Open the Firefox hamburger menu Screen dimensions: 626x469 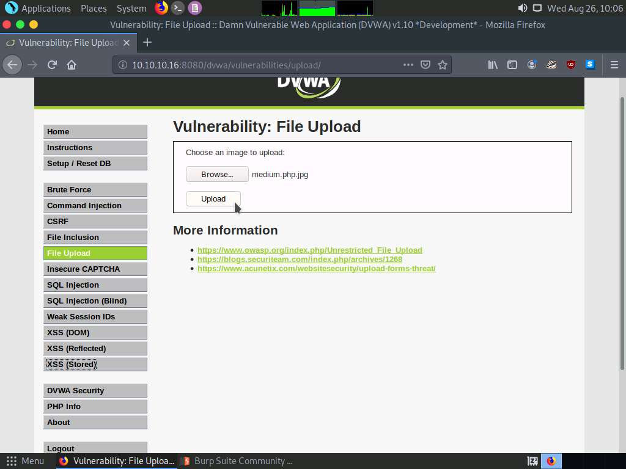click(614, 64)
